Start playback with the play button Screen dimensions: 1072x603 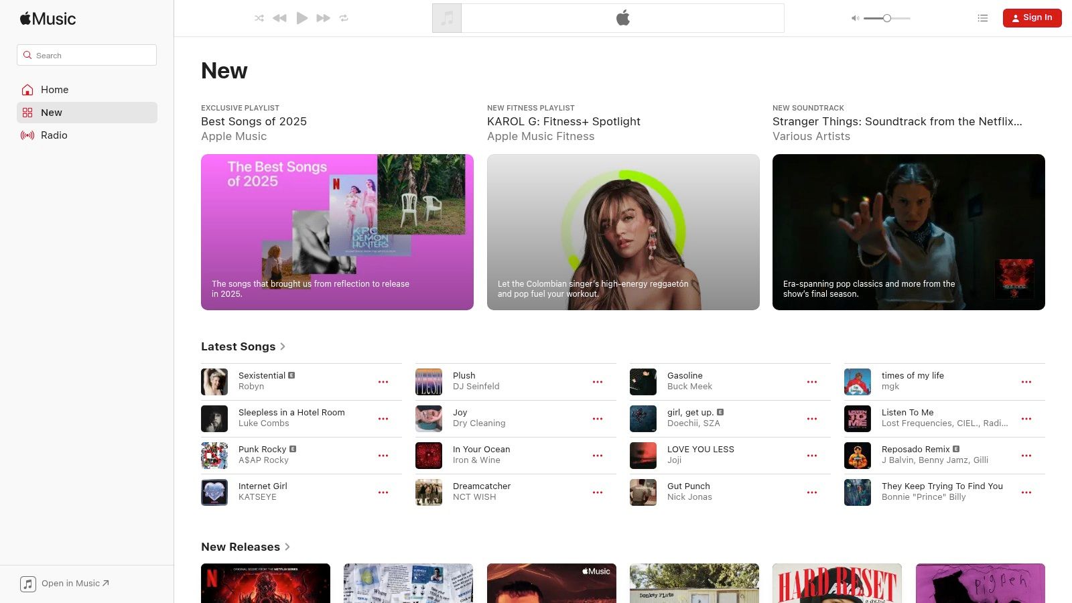point(301,18)
